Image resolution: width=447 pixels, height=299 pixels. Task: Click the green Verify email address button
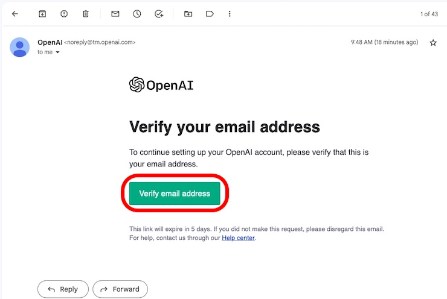coord(175,194)
